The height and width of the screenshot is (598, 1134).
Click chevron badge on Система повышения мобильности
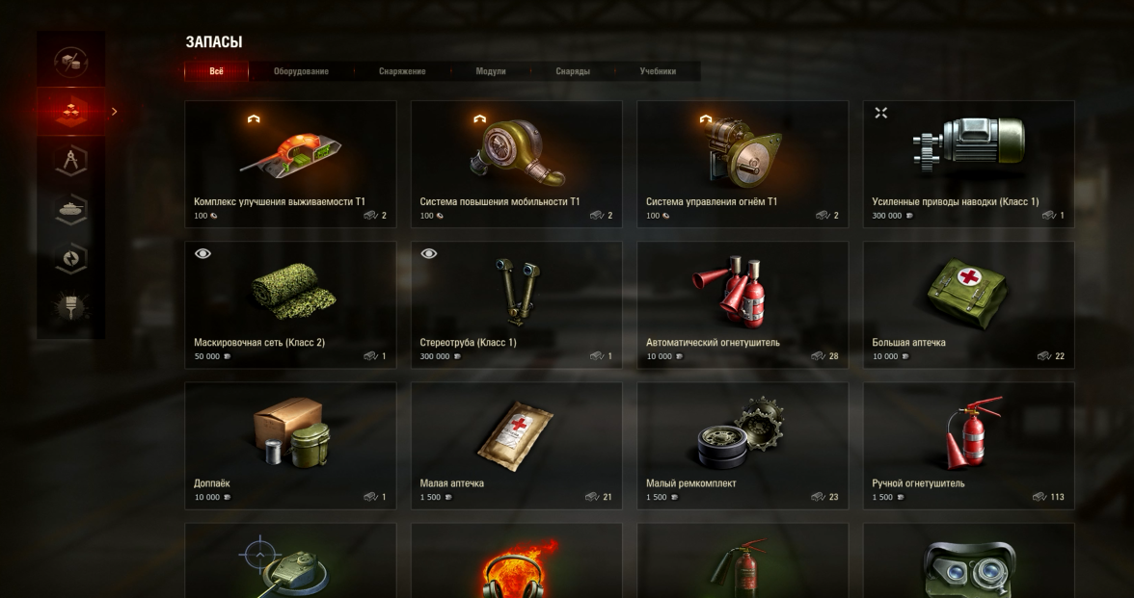click(479, 119)
